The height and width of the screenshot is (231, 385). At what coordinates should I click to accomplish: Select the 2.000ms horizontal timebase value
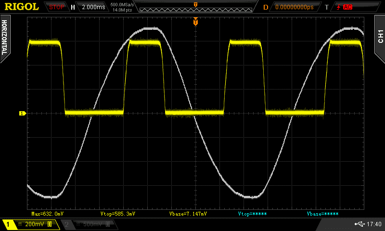pyautogui.click(x=93, y=7)
